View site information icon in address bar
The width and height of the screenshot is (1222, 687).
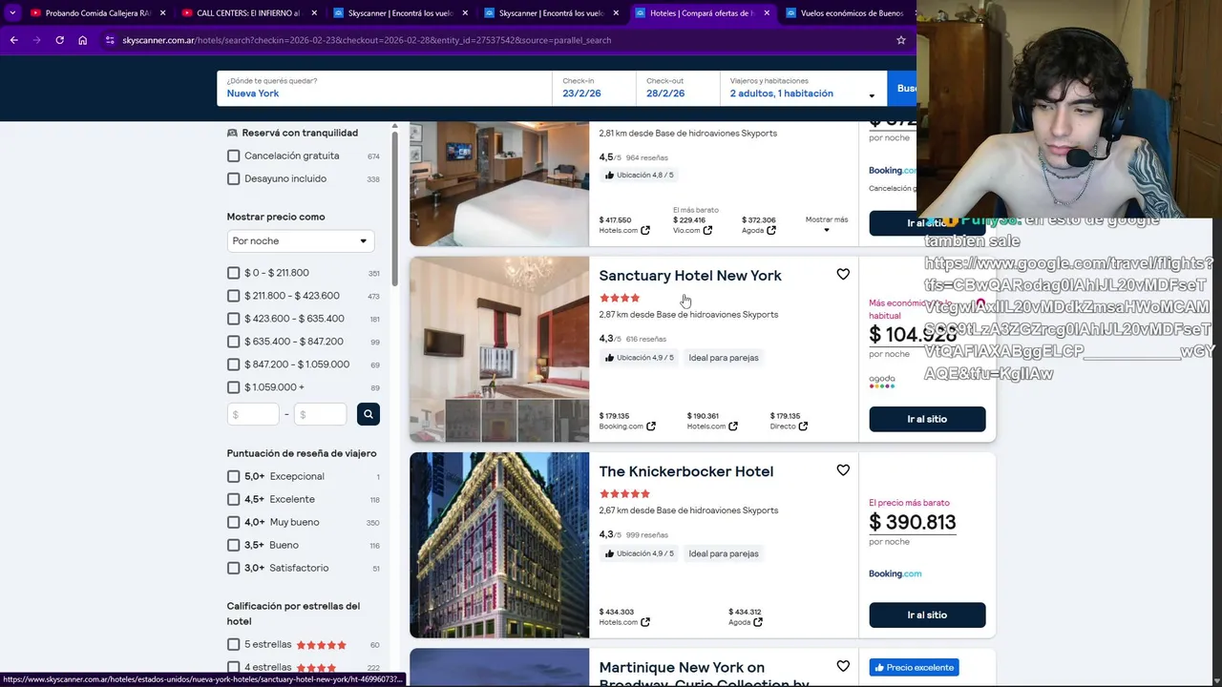click(x=110, y=40)
